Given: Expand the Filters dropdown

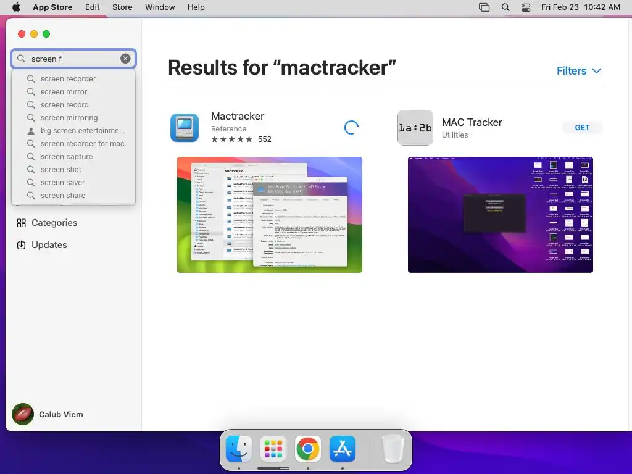Looking at the screenshot, I should coord(579,71).
